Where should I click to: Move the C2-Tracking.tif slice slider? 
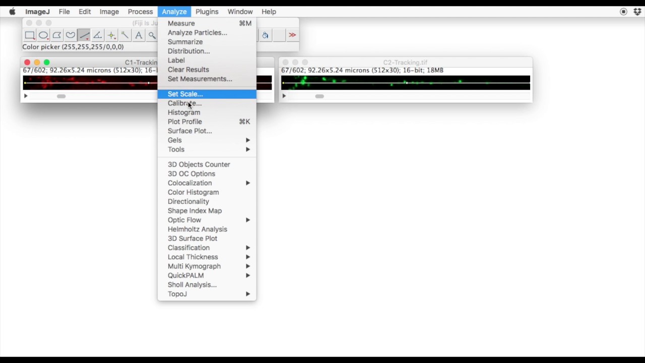click(x=319, y=96)
